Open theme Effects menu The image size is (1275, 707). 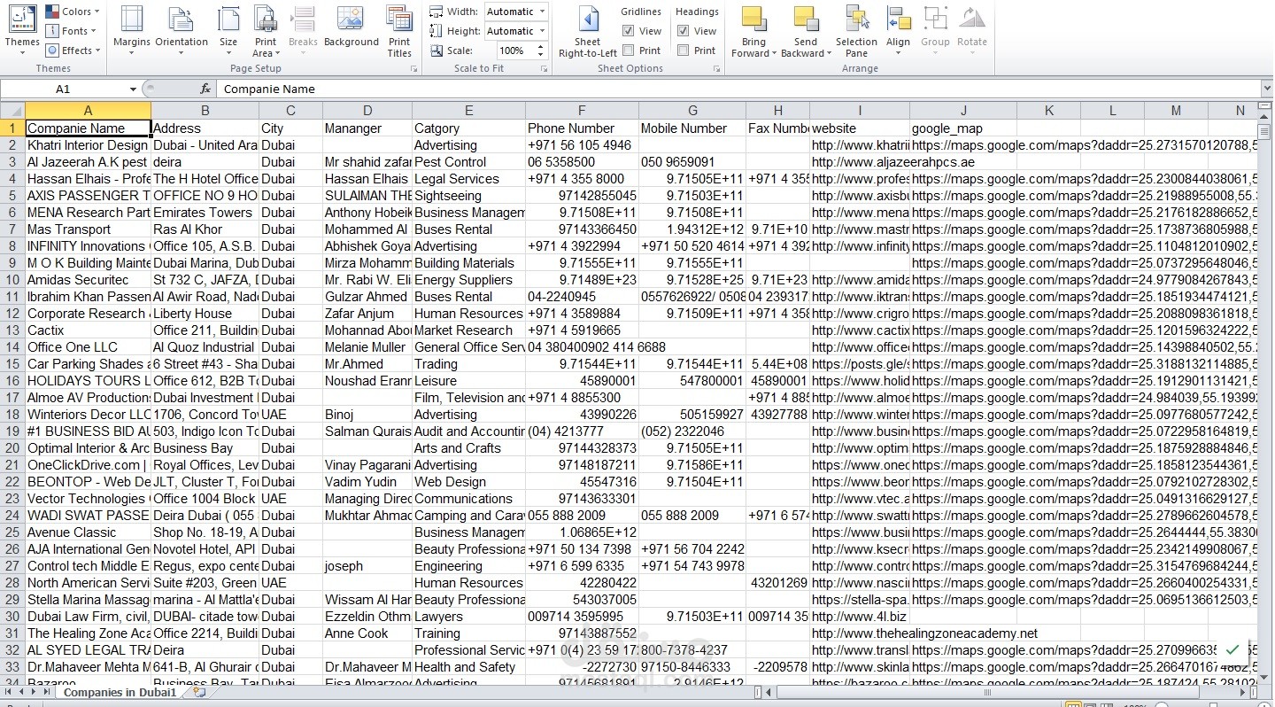73,50
